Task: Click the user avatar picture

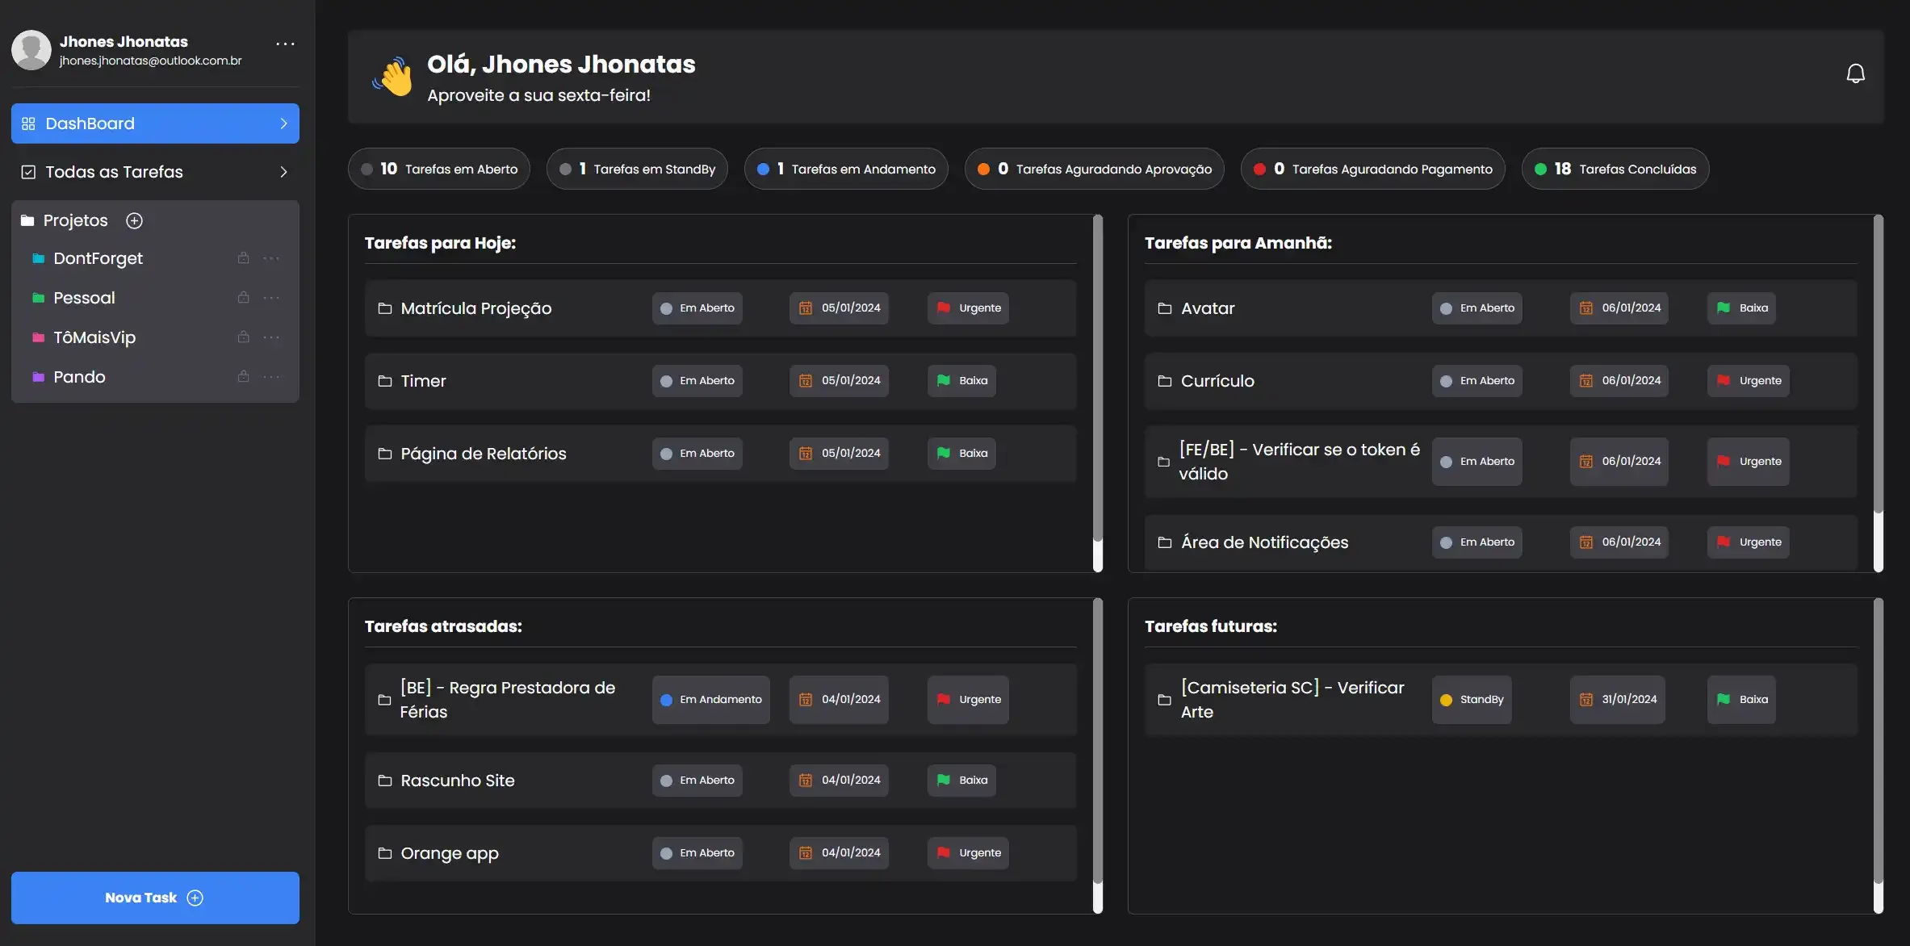Action: pyautogui.click(x=31, y=50)
